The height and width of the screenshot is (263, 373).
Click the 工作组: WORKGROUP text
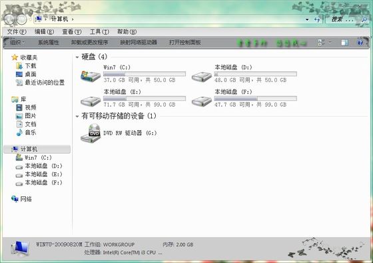click(x=109, y=244)
